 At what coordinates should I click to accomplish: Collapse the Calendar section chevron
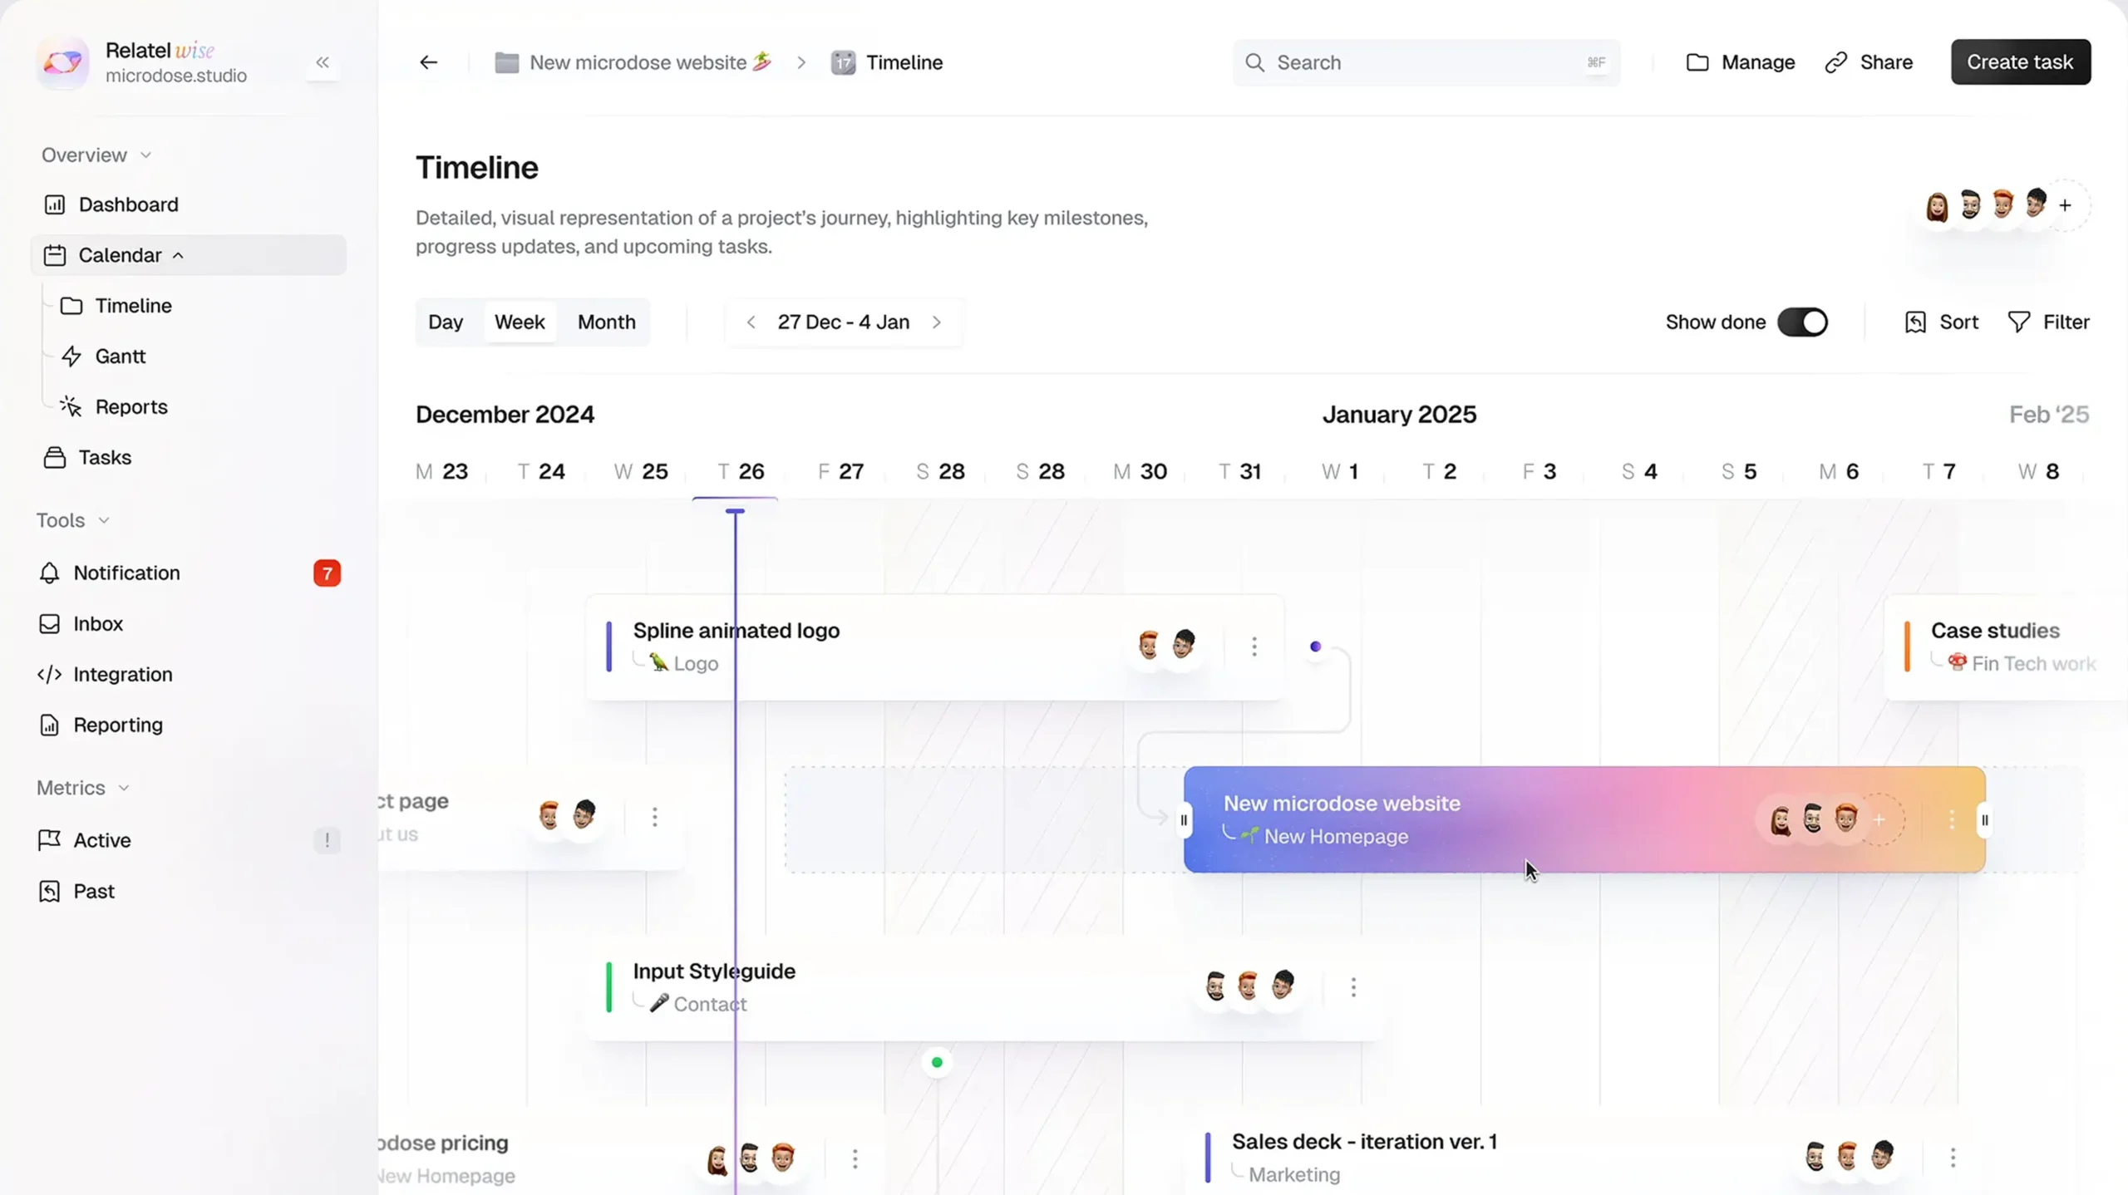pyautogui.click(x=178, y=255)
